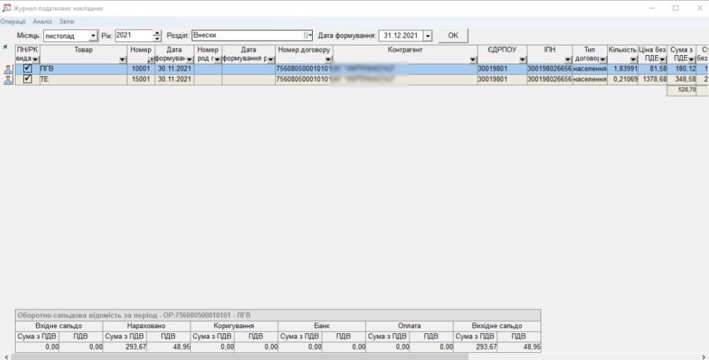Click the list picker icon in the Розділ field
Image resolution: width=709 pixels, height=360 pixels.
pos(308,35)
